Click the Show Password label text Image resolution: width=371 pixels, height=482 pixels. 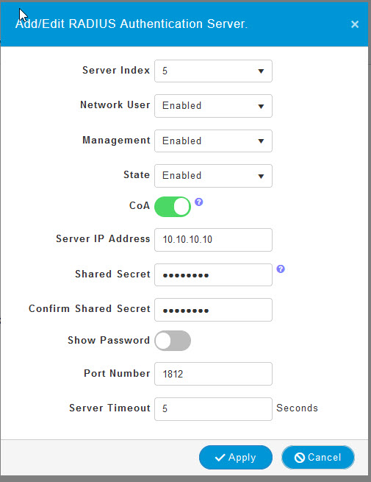click(109, 340)
